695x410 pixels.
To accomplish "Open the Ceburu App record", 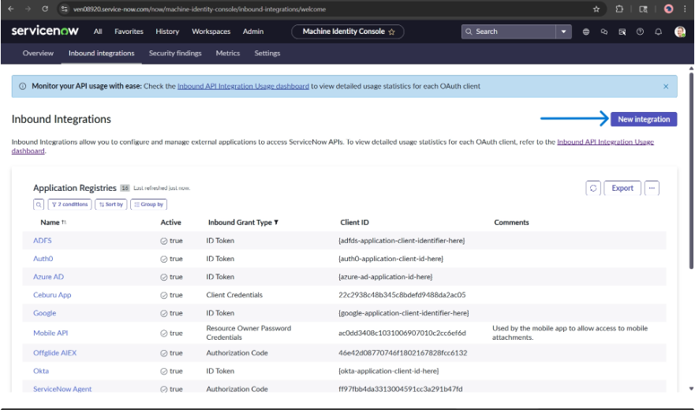I will pyautogui.click(x=52, y=295).
